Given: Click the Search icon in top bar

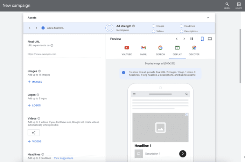Looking at the screenshot, I should coord(227,5).
